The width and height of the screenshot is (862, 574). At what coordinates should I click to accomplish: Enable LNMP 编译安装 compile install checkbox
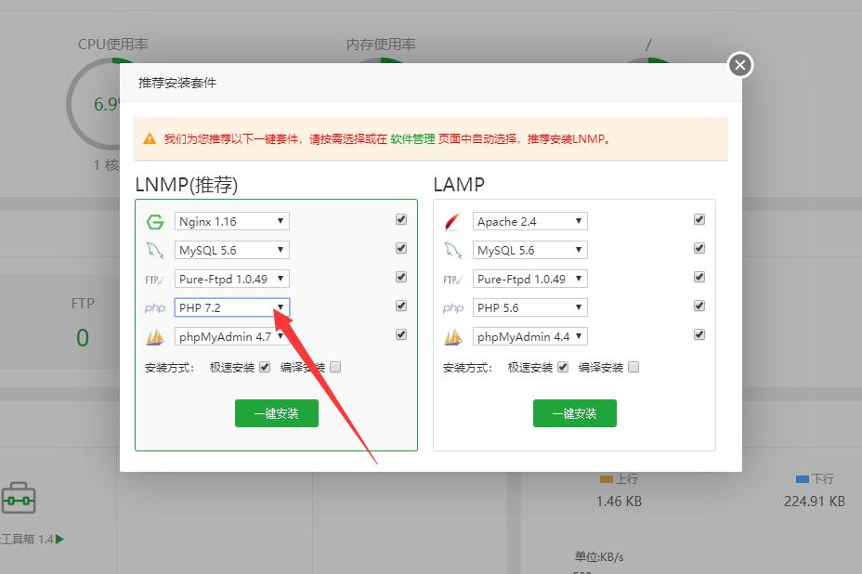335,367
